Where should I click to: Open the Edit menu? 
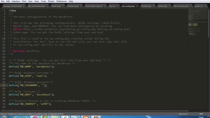[x=8, y=1]
